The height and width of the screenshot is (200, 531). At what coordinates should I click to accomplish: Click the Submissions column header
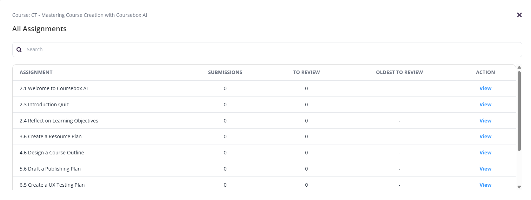(x=225, y=73)
